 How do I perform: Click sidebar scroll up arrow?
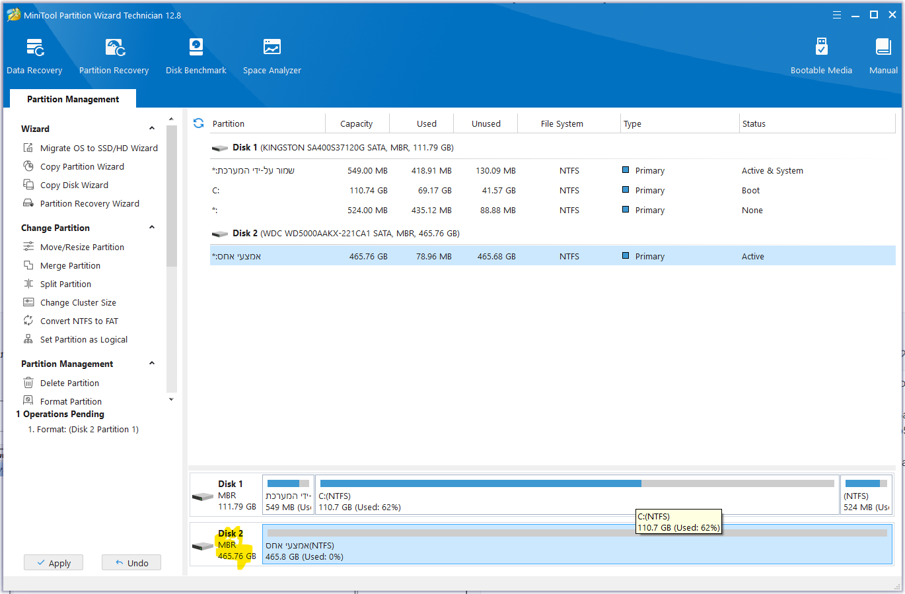click(172, 119)
